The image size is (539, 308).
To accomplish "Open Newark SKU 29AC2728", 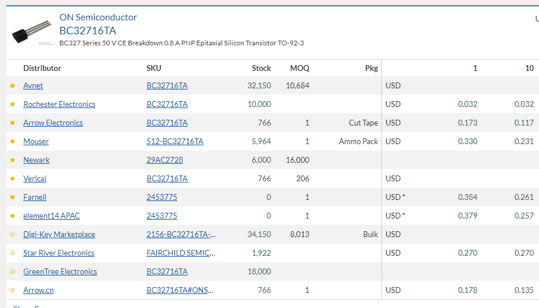I will 165,160.
